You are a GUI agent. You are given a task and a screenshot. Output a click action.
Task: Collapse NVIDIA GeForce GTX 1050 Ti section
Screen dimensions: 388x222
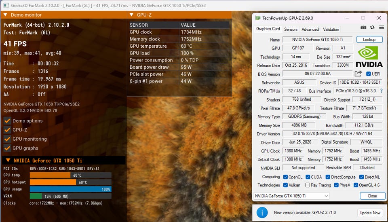point(8,161)
